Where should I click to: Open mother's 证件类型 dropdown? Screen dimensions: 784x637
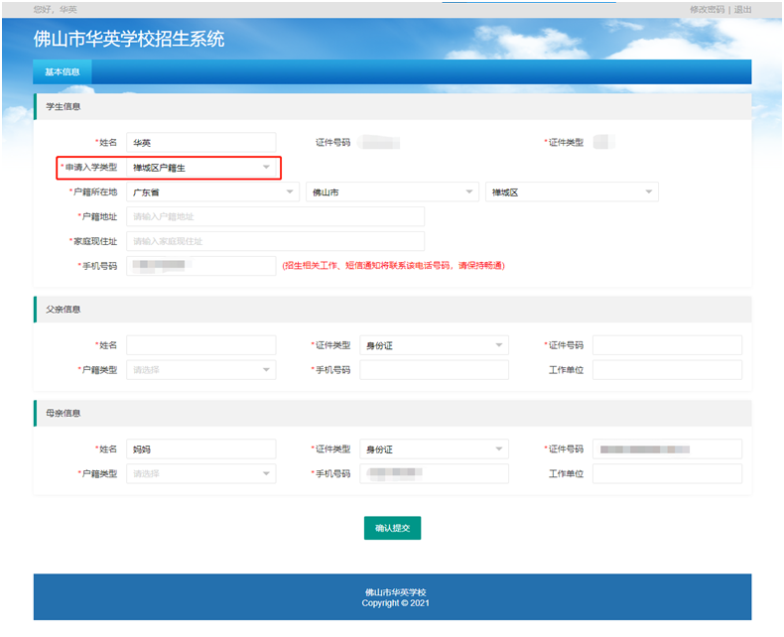pyautogui.click(x=434, y=449)
